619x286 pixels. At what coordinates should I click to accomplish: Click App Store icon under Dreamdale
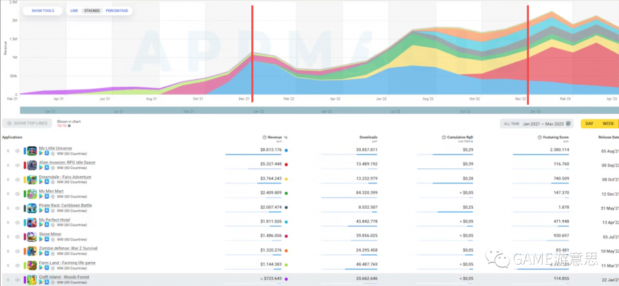tap(47, 182)
